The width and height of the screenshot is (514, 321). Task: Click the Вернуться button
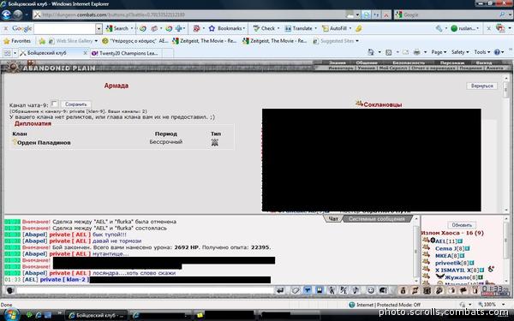coord(481,86)
